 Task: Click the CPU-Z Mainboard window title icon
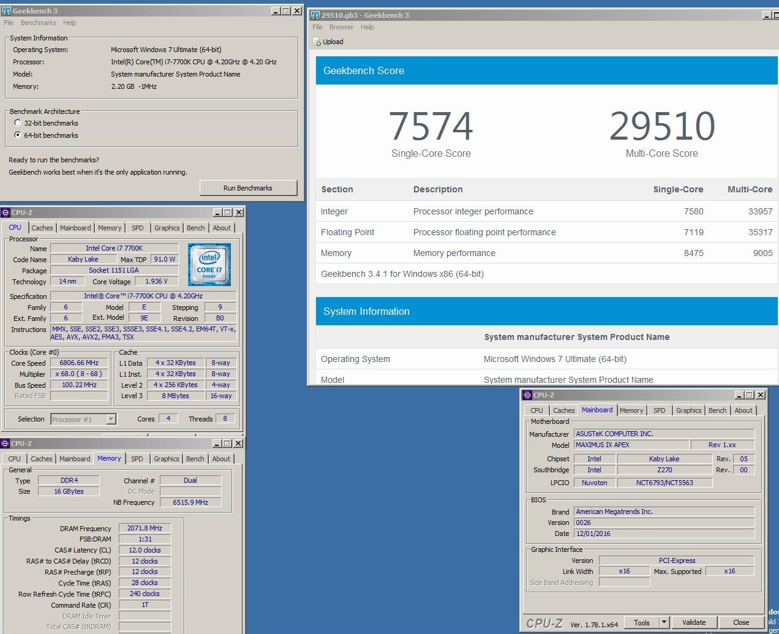coord(527,395)
